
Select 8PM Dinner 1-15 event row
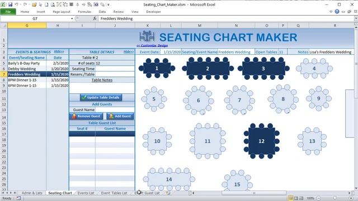click(38, 80)
